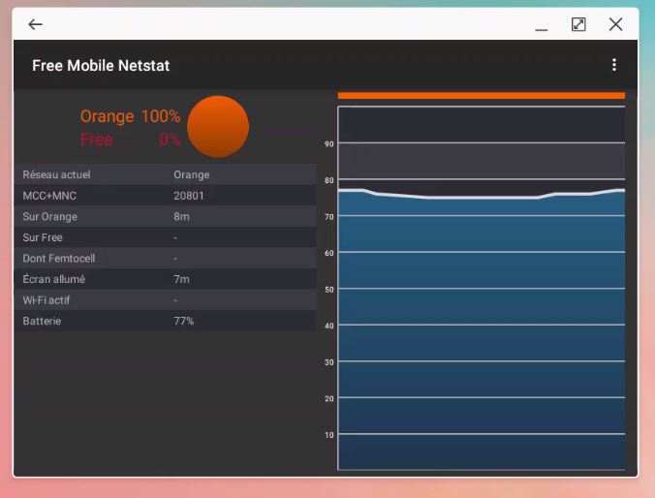The width and height of the screenshot is (655, 498).
Task: Click the 20801 MCC+MNC value
Action: coord(188,196)
